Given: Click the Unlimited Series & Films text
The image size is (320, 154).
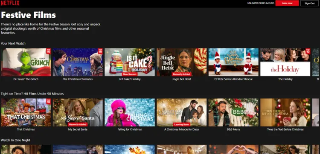Looking at the screenshot, I should tap(261, 3).
